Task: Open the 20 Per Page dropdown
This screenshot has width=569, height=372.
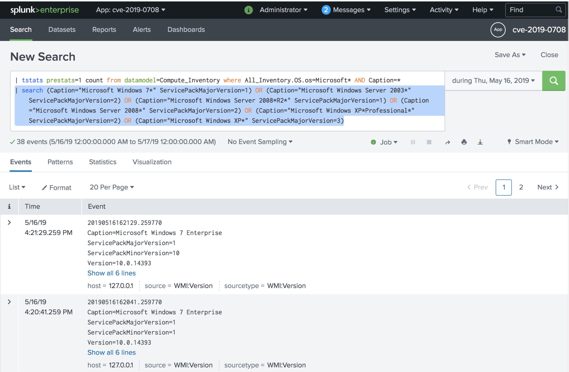Action: pyautogui.click(x=112, y=187)
